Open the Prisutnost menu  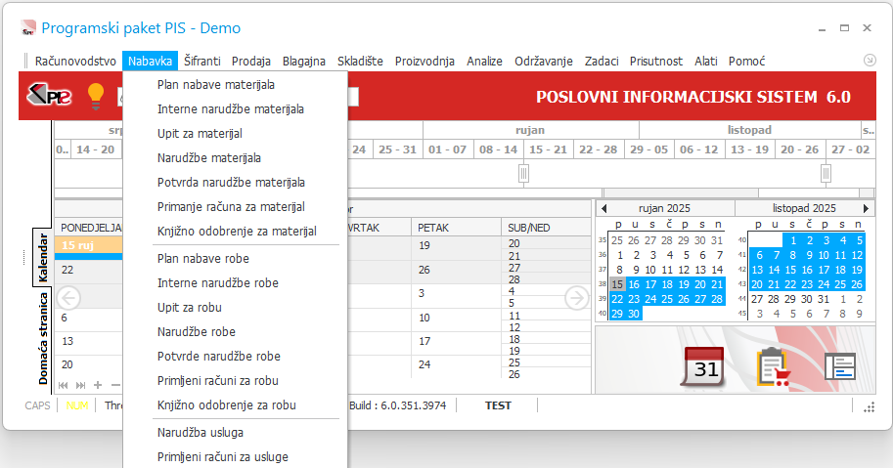[656, 61]
